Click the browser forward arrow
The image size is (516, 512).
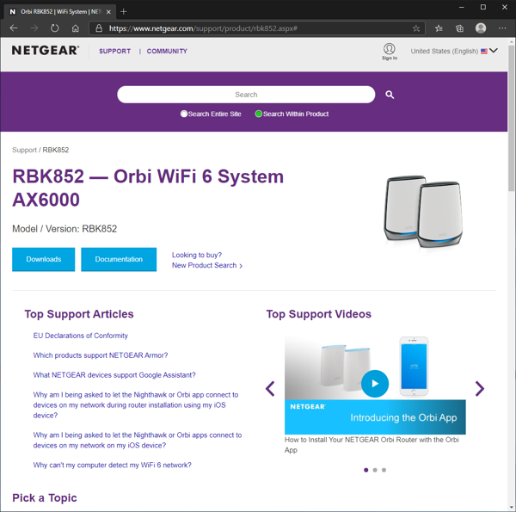point(34,28)
